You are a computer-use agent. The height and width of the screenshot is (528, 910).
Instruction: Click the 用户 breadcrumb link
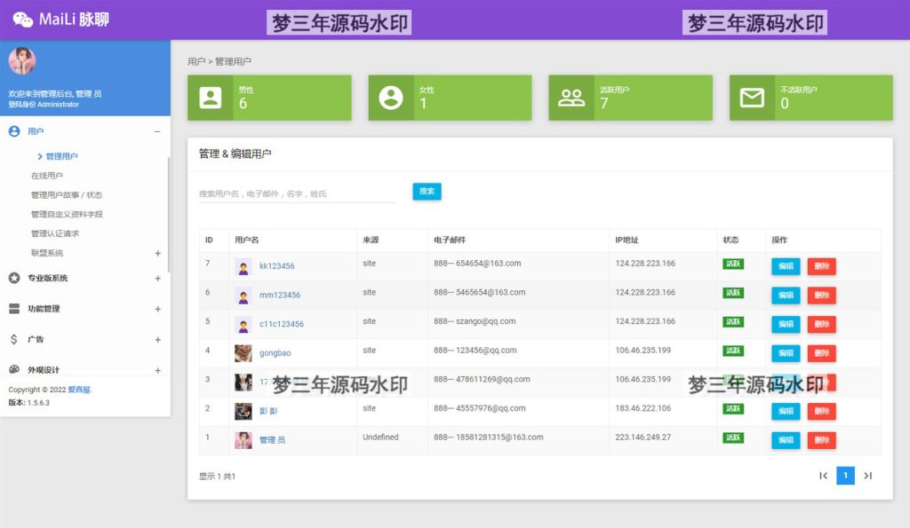(196, 61)
